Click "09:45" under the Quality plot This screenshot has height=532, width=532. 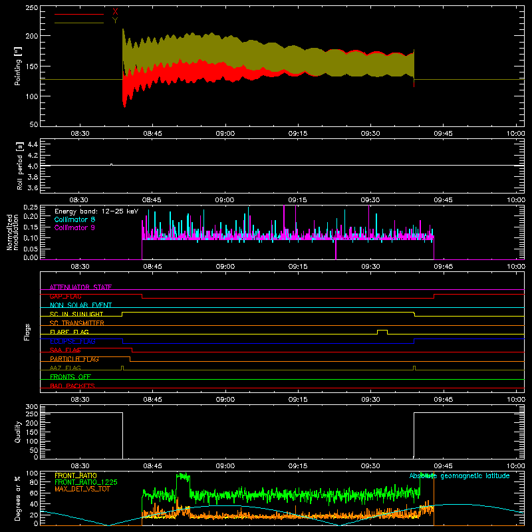443,466
